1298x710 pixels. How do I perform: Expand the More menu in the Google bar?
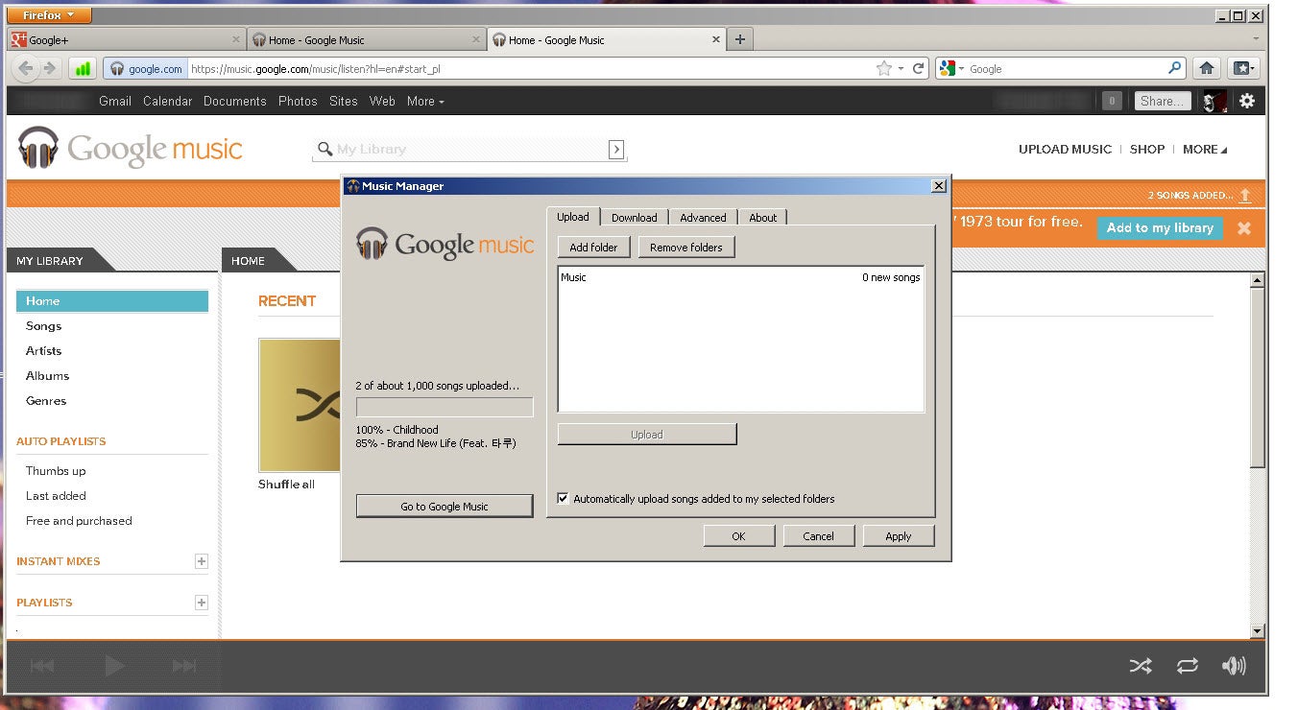tap(425, 101)
